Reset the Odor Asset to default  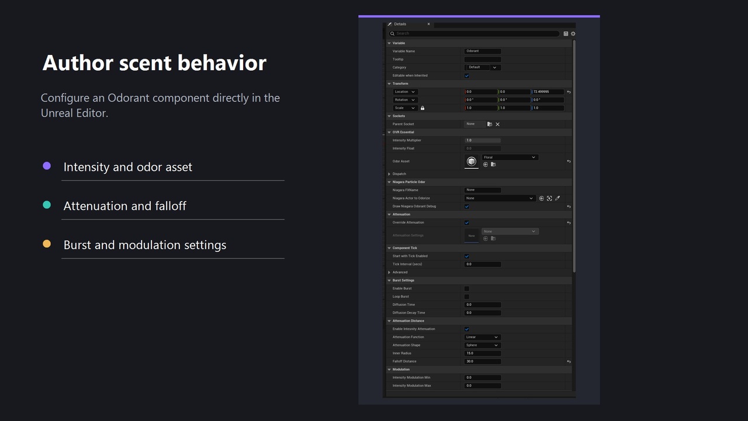pyautogui.click(x=569, y=161)
